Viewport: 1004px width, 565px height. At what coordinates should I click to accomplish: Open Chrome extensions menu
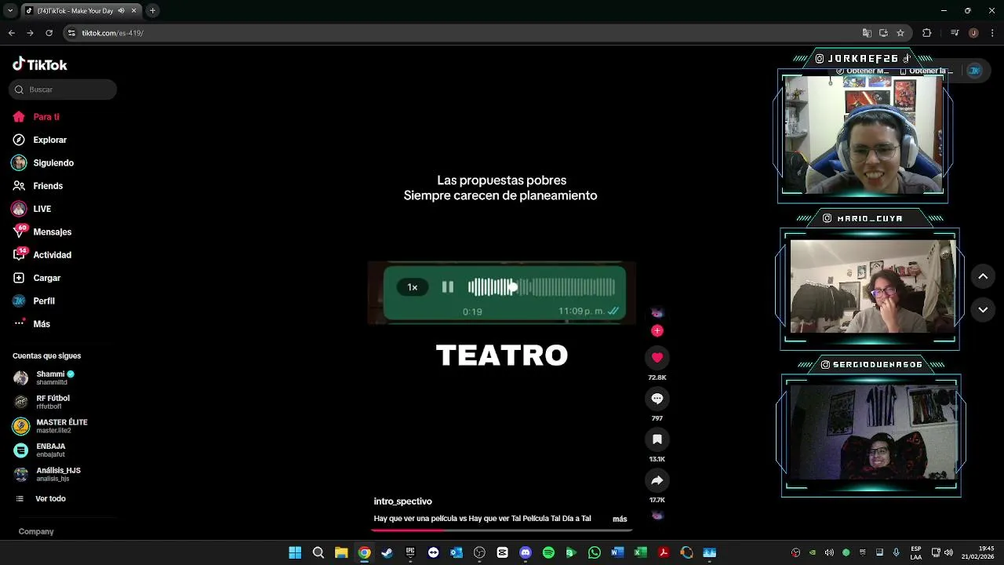(x=927, y=33)
